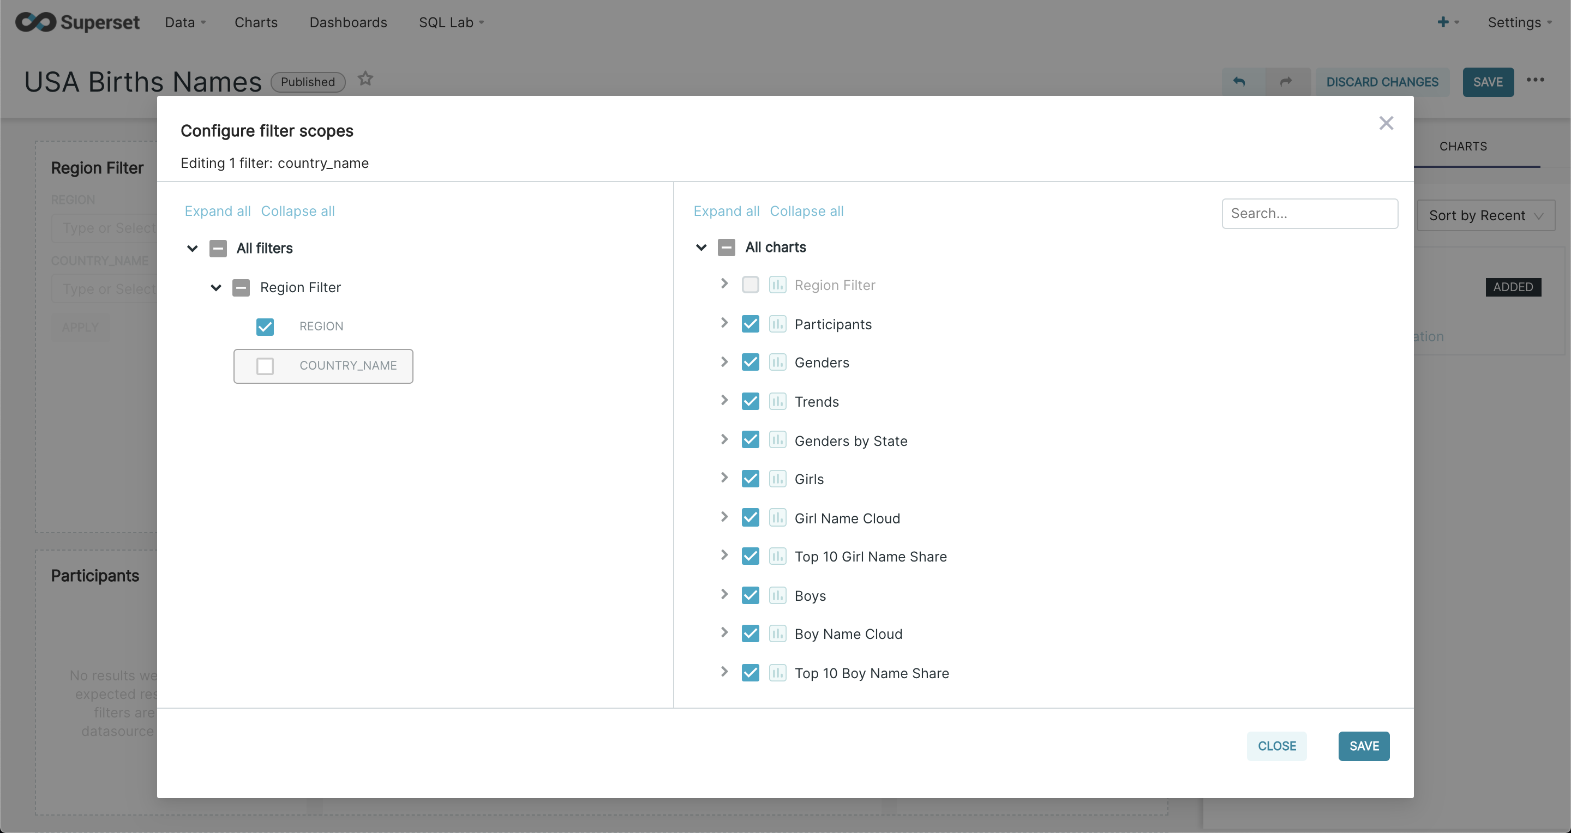Switch to the CHARTS tab

click(1462, 146)
